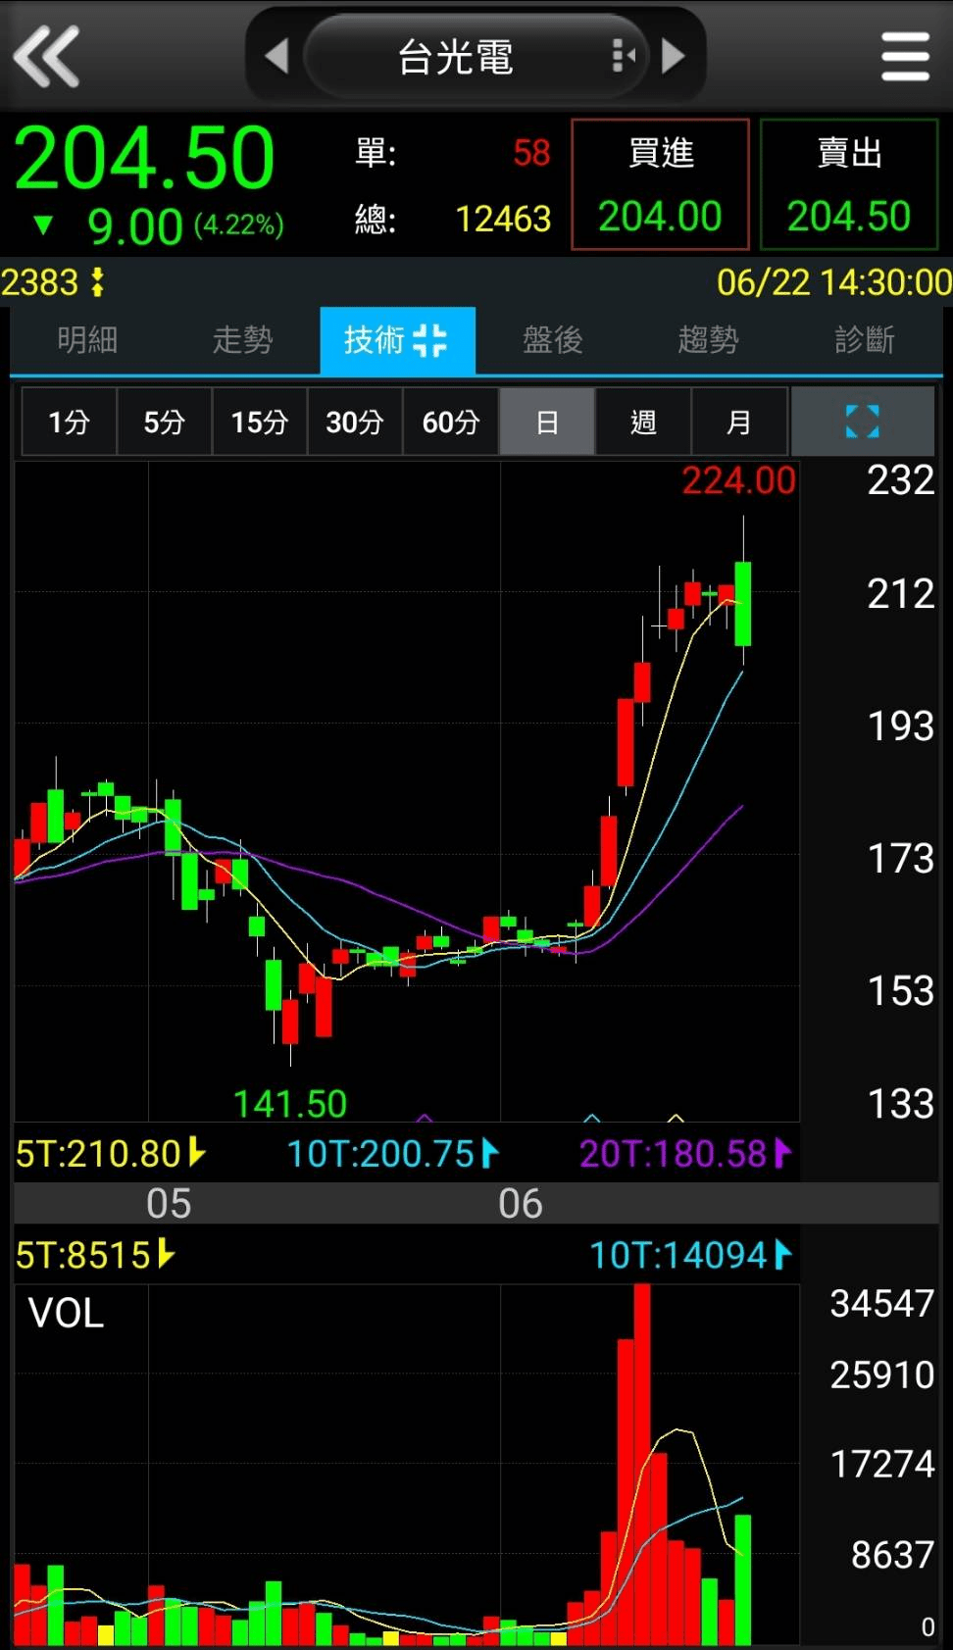Screen dimensions: 953x1650
Task: Switch chart interval to 週
Action: (643, 422)
